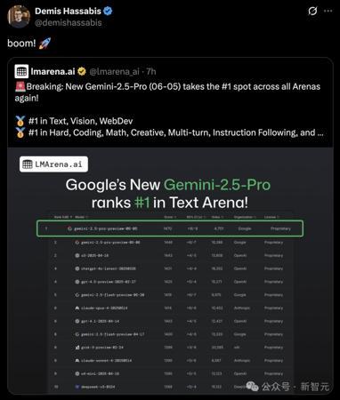
Task: Click the rocket emoji after boom!
Action: 45,44
